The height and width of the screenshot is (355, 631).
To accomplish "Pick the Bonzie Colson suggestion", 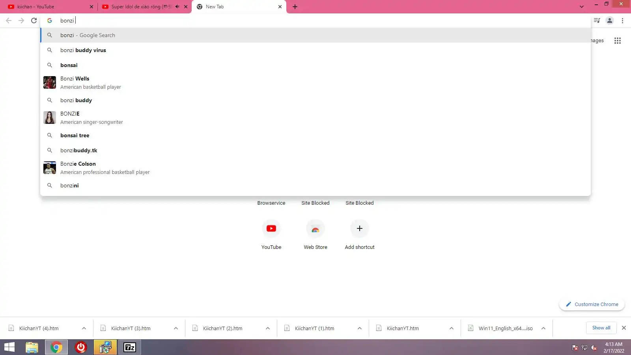I will pyautogui.click(x=315, y=168).
